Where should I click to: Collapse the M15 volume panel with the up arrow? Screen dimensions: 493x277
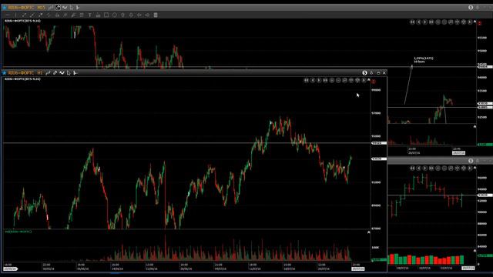point(475,126)
